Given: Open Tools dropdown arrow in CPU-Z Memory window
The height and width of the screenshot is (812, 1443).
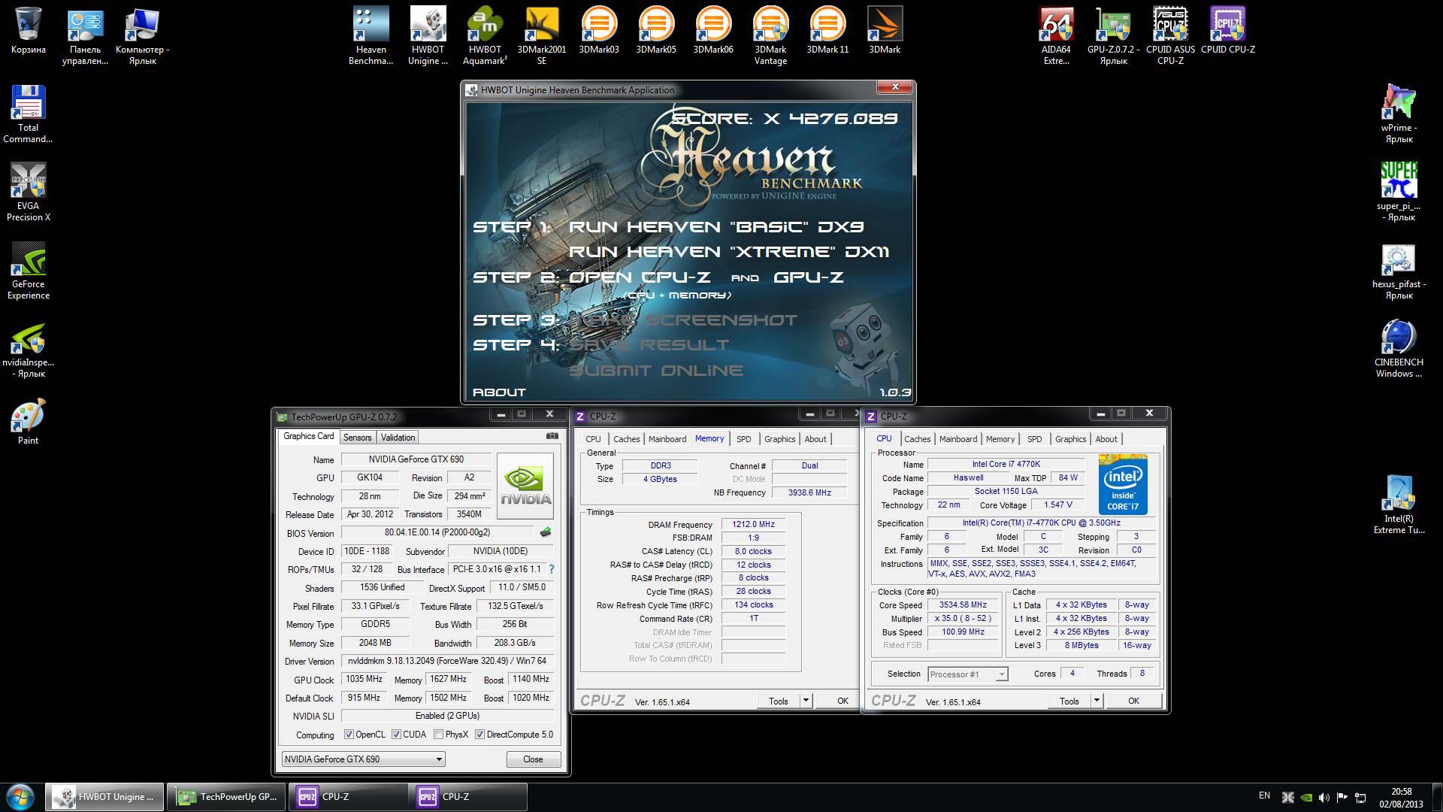Looking at the screenshot, I should (x=806, y=701).
